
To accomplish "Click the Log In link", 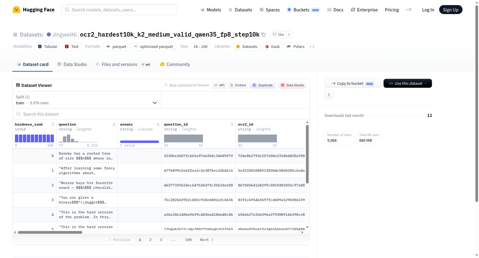I will pyautogui.click(x=428, y=10).
